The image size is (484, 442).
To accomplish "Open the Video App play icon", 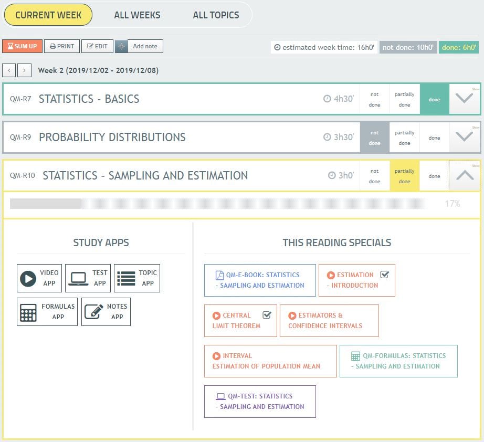I will 28,278.
